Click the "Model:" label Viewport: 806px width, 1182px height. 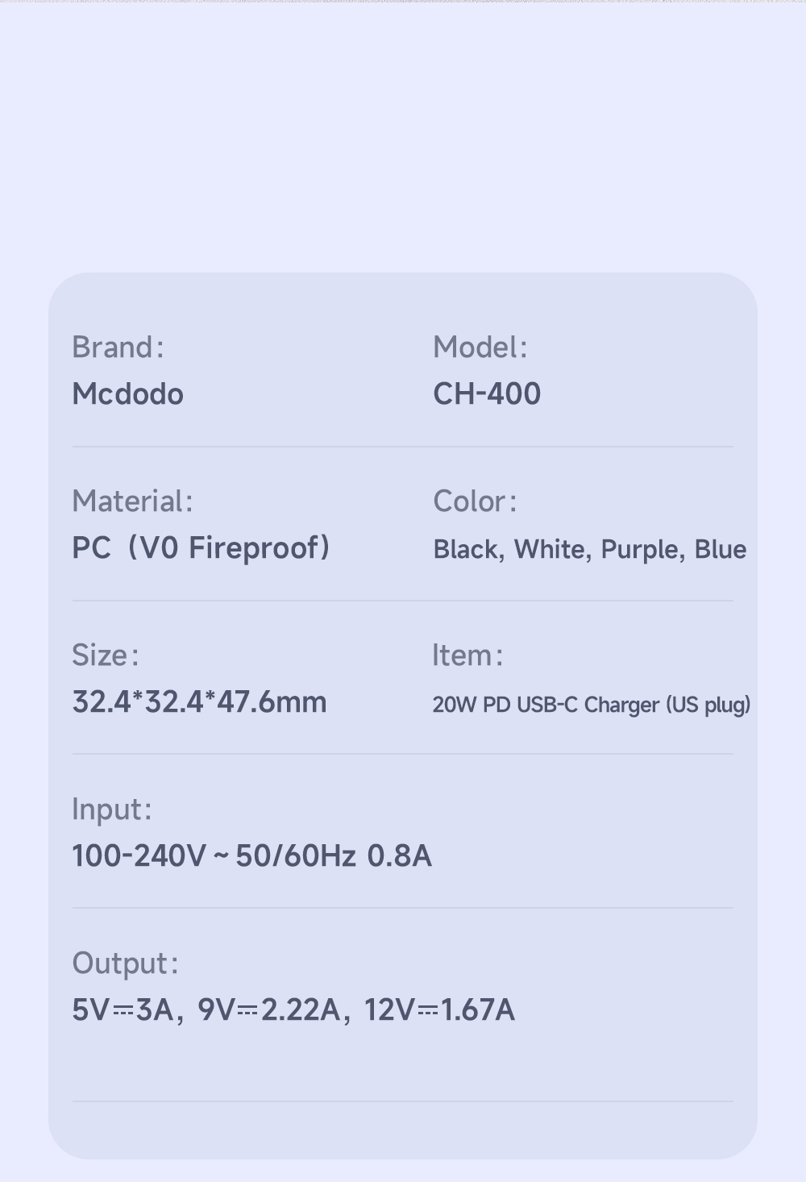click(480, 348)
